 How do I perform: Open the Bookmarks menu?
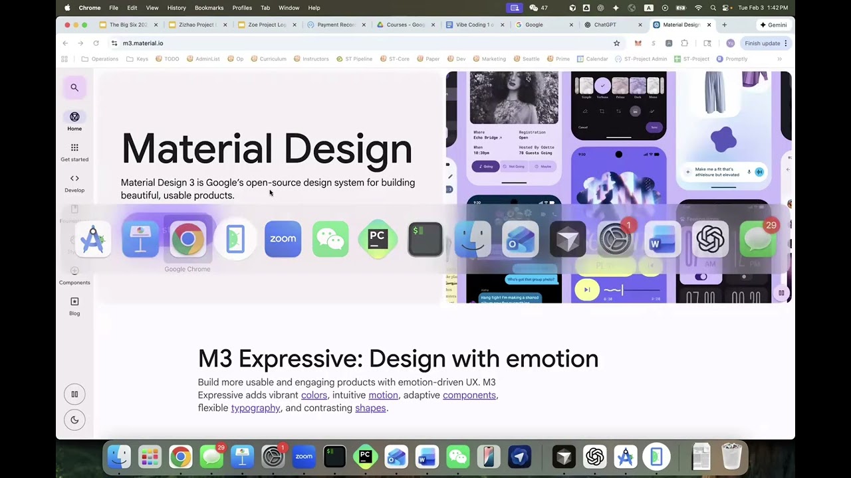(209, 8)
